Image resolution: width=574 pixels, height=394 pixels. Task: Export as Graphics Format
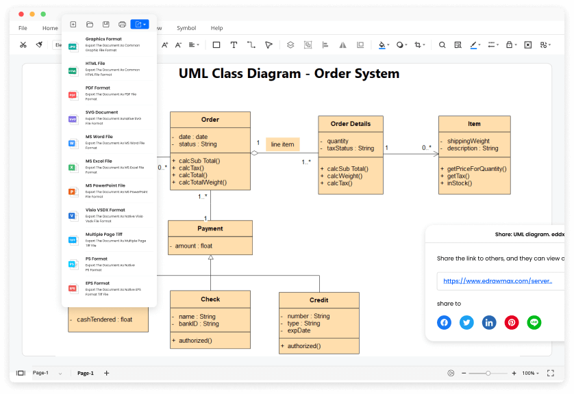coord(110,44)
